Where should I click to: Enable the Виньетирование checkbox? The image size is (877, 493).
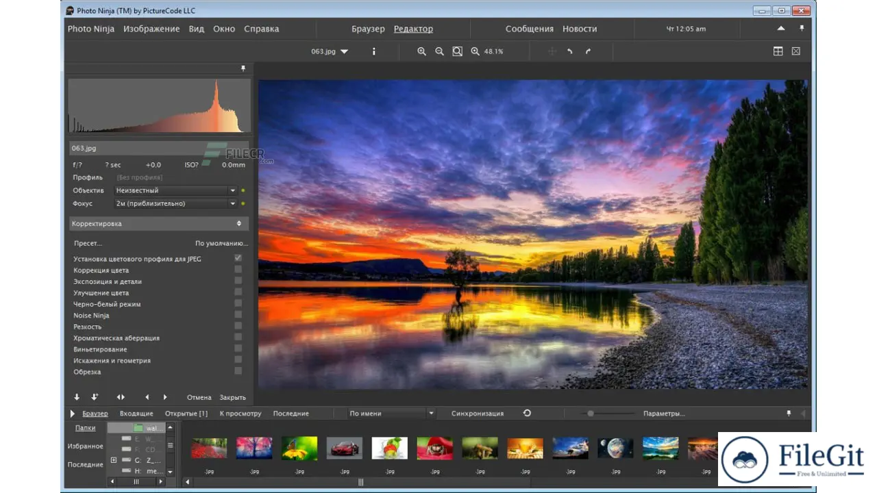238,349
